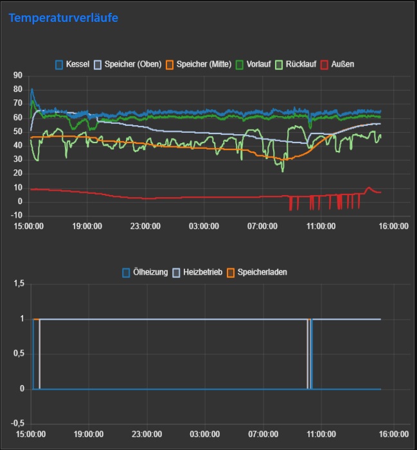Toggle the Kessel series legend label
The width and height of the screenshot is (417, 450).
(x=77, y=64)
